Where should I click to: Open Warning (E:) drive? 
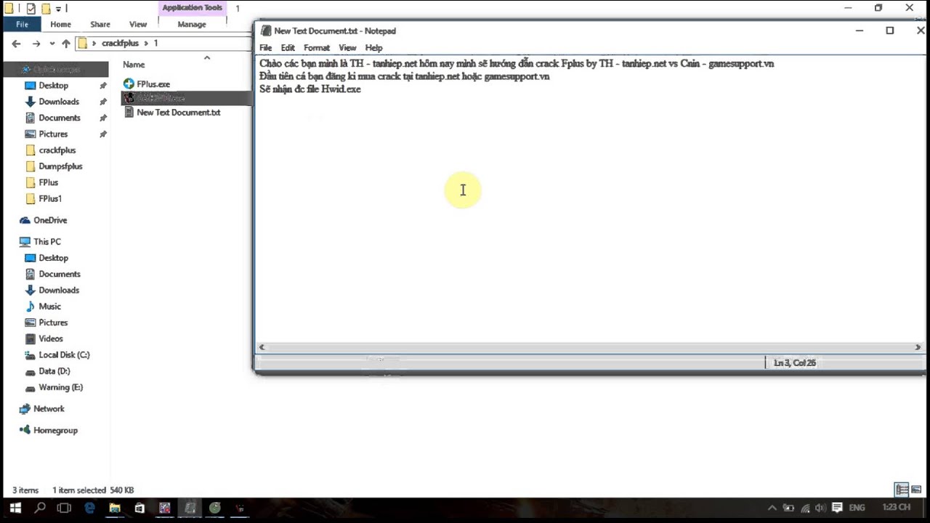point(60,387)
